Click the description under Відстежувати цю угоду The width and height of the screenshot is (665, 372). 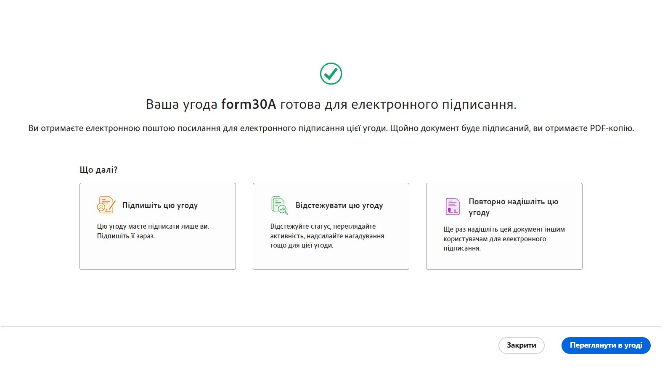[x=327, y=236]
